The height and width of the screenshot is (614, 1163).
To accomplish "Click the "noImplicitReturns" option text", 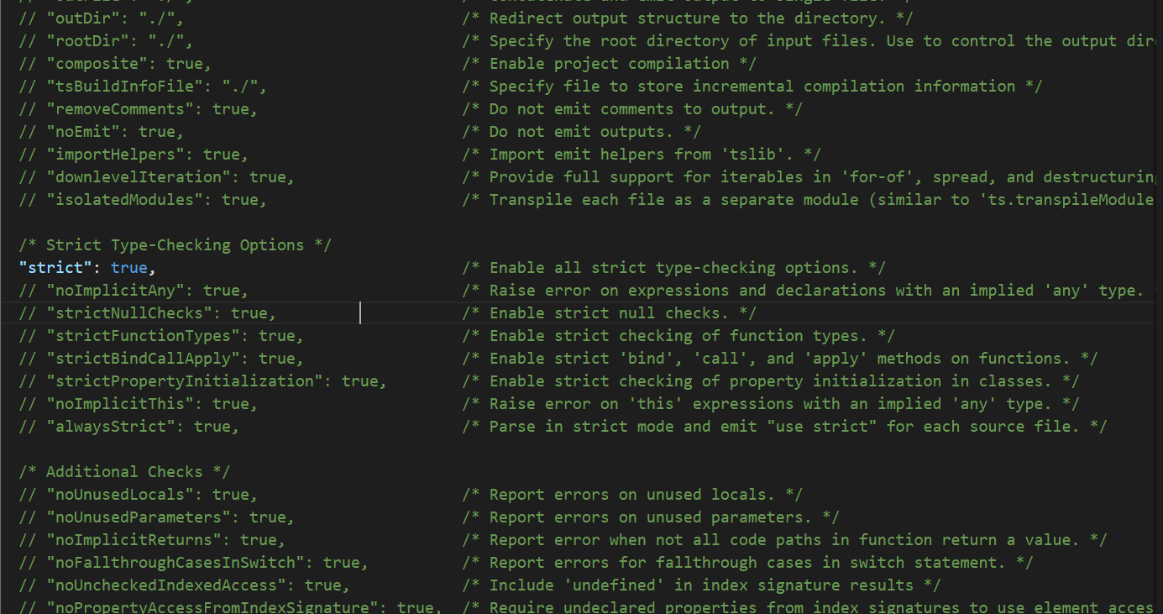I will click(153, 540).
